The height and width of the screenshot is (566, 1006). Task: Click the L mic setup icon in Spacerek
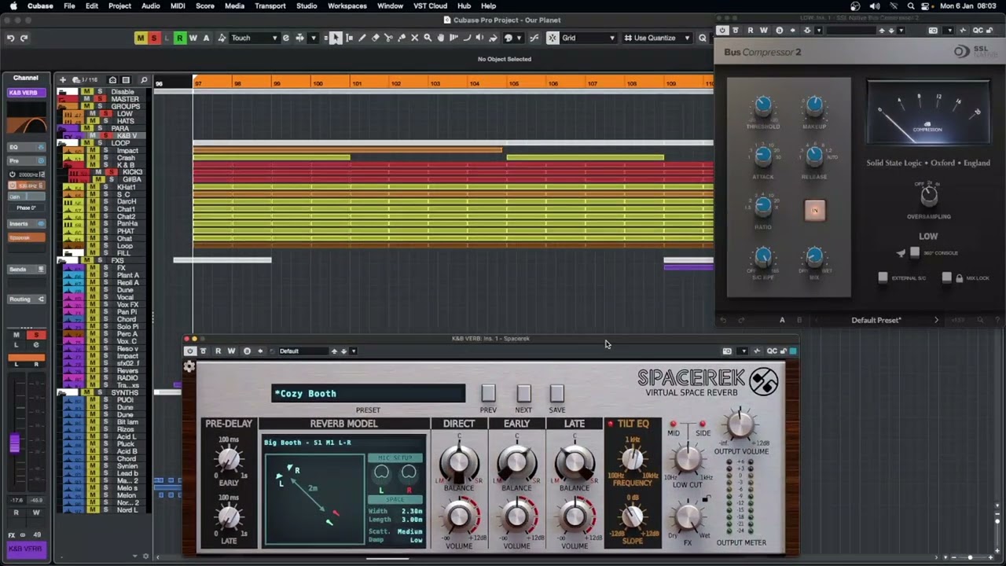[381, 472]
